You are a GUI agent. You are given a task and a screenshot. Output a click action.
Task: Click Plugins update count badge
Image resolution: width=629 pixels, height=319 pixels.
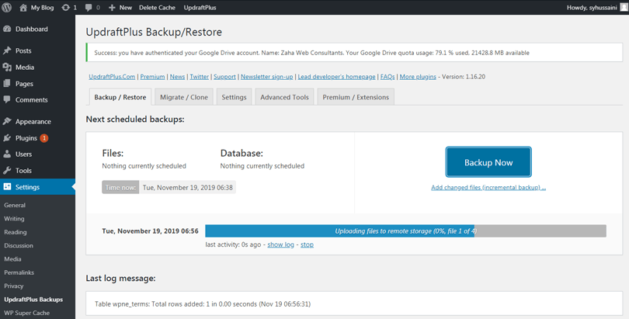pos(44,138)
